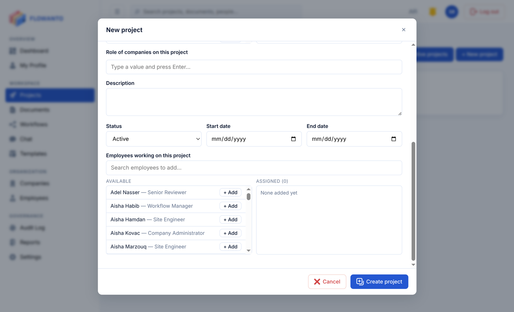This screenshot has width=514, height=312.
Task: Add Aisha Marzouq to the project
Action: 230,246
